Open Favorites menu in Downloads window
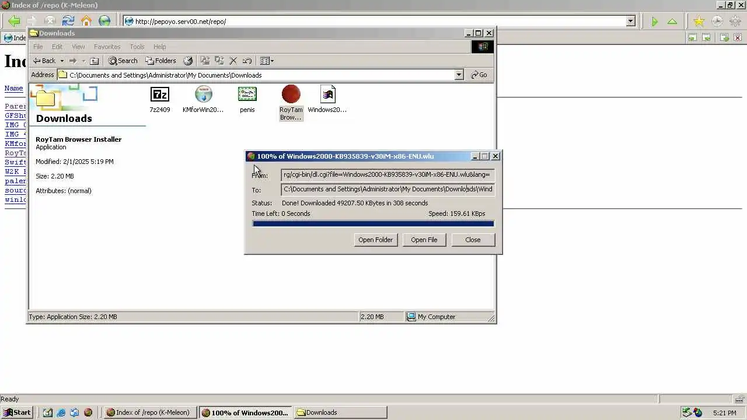The height and width of the screenshot is (420, 747). [x=107, y=47]
